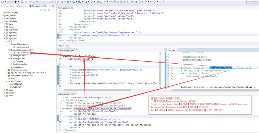
Task: Select the JRE System Library entry
Action: [20, 76]
